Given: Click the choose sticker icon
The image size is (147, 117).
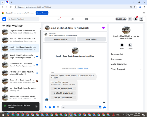Looking at the screenshot, I should pos(54,107).
